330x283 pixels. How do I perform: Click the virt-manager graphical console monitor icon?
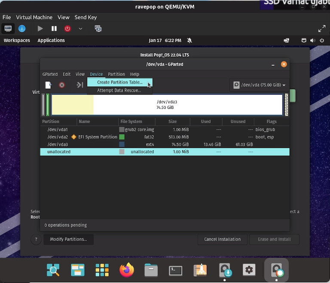pyautogui.click(x=8, y=29)
